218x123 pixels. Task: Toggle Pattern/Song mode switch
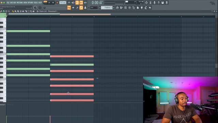[45, 2]
